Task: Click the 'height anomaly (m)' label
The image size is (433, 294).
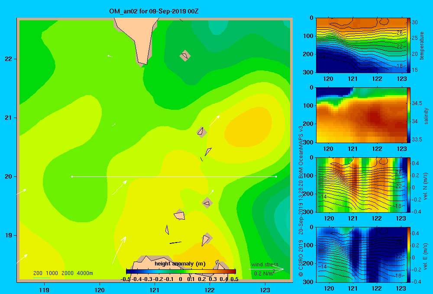Action: pos(180,264)
